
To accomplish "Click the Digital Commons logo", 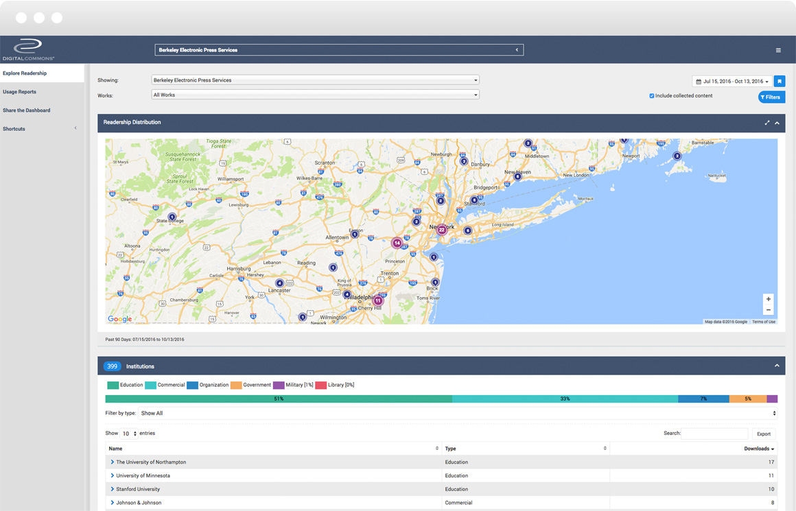I will (27, 49).
